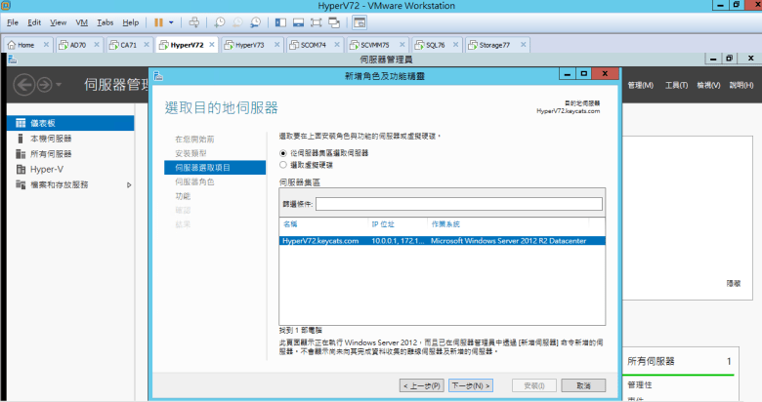Viewport: 762px width, 402px height.
Task: Open the navigation history dropdown arrow
Action: click(59, 85)
